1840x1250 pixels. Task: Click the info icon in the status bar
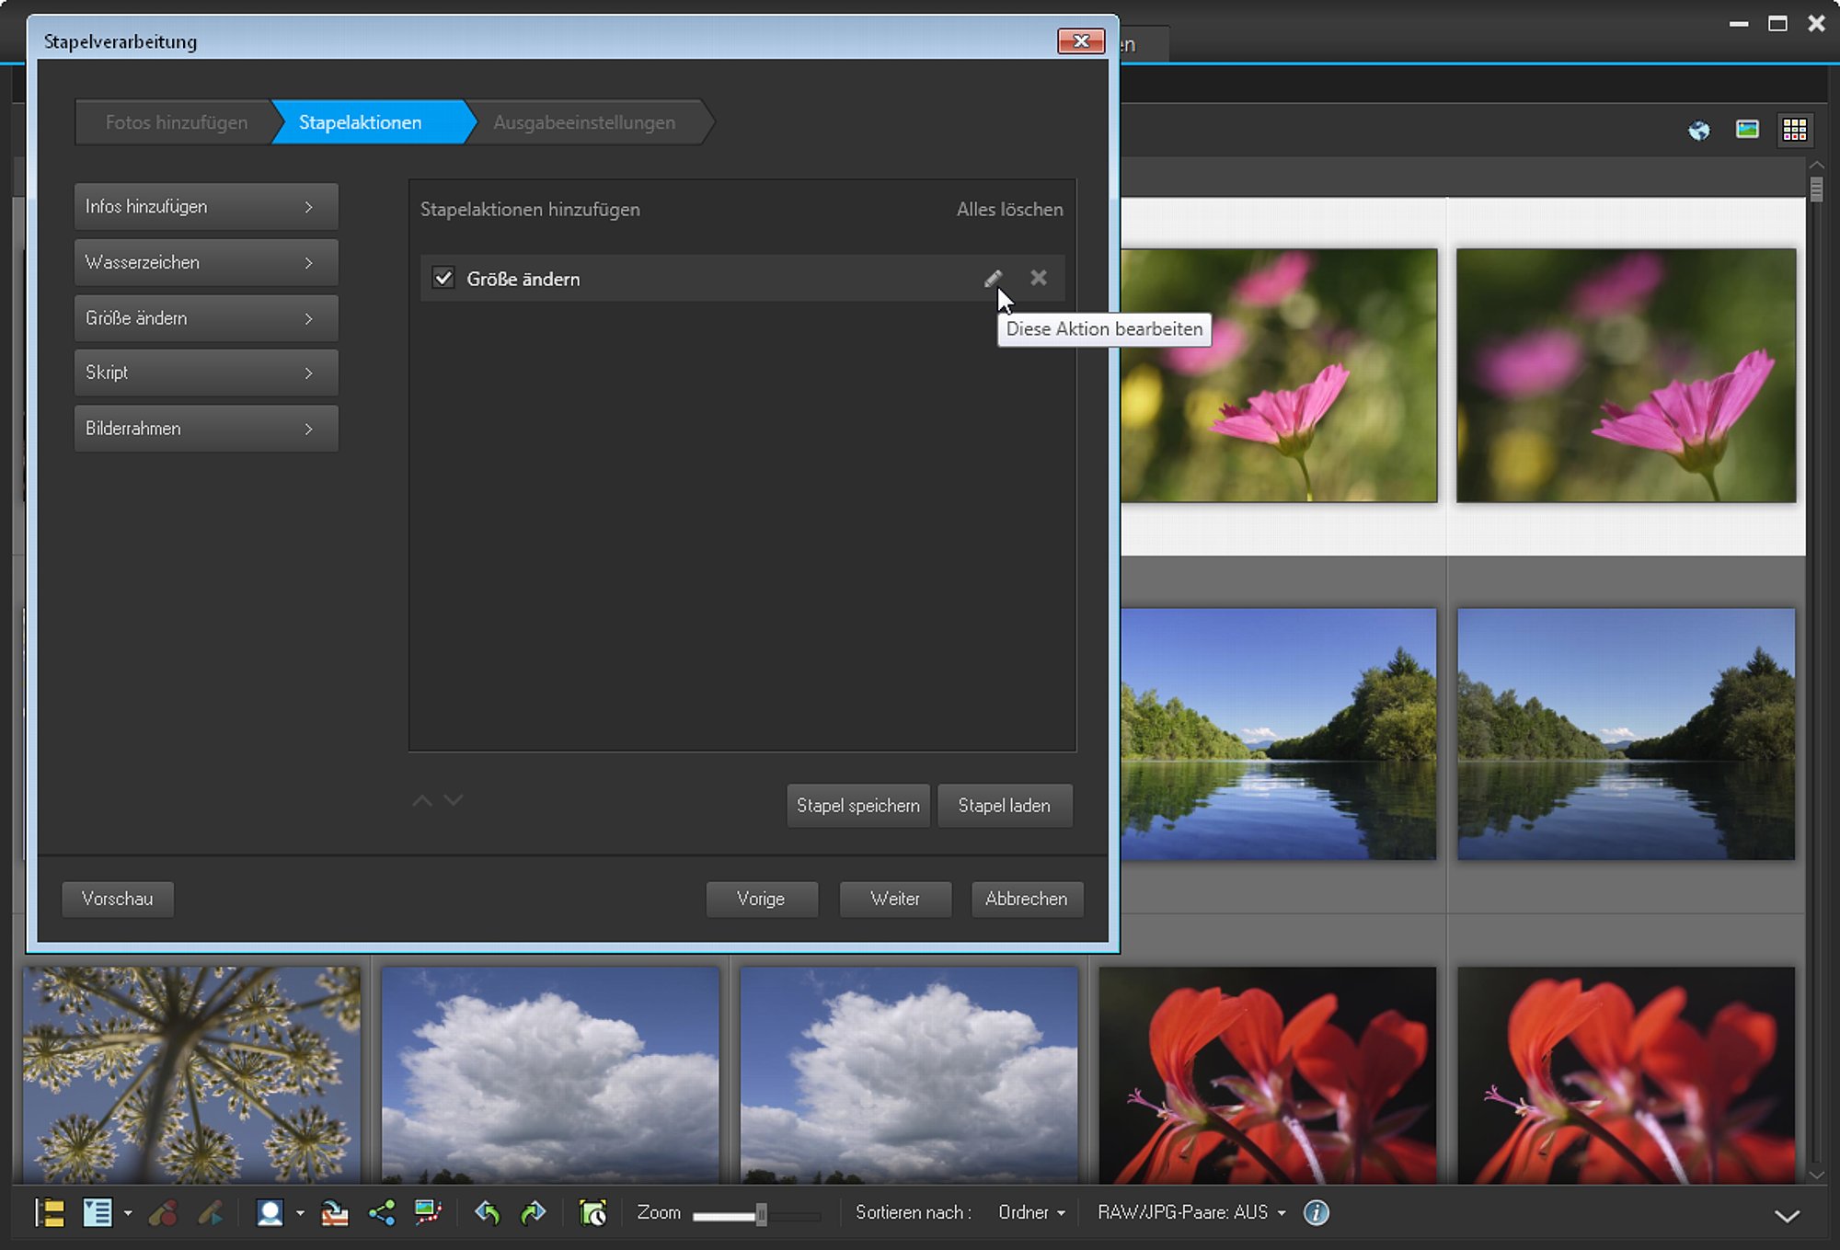click(x=1317, y=1212)
